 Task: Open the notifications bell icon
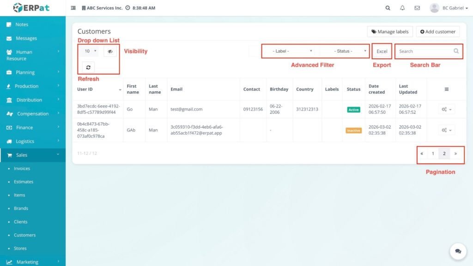tap(402, 8)
